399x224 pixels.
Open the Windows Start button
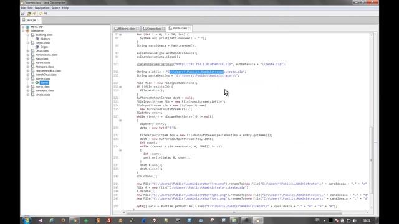coord(26,220)
